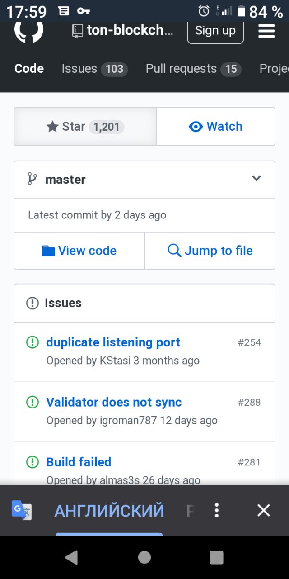Open issue Build failed
This screenshot has width=289, height=579.
coord(79,462)
